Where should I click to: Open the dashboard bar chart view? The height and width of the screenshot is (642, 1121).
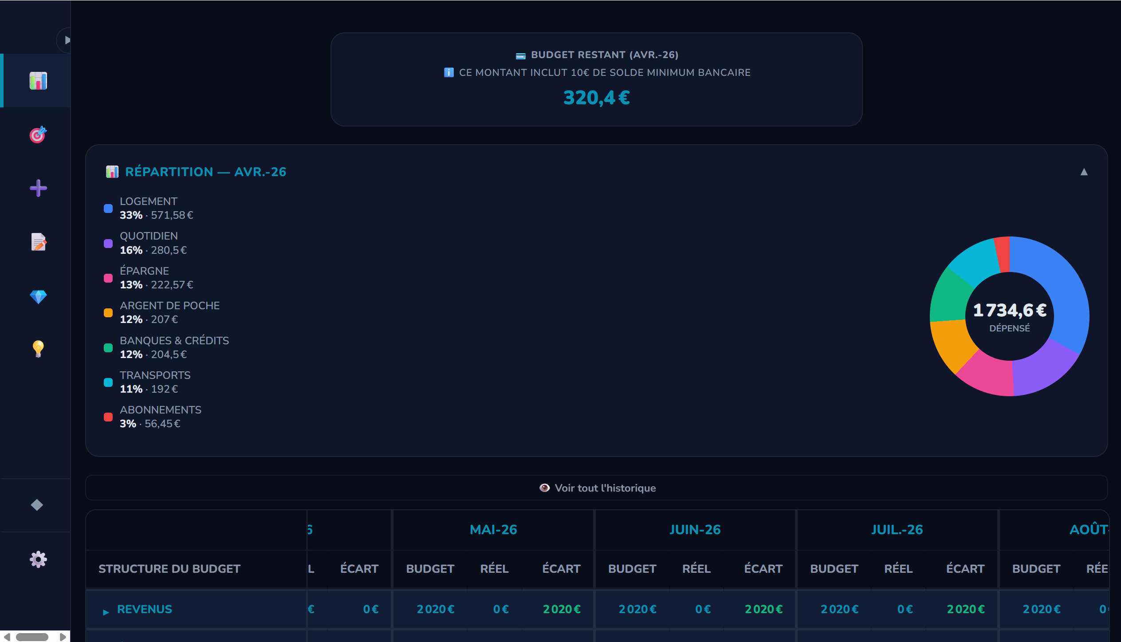coord(39,80)
